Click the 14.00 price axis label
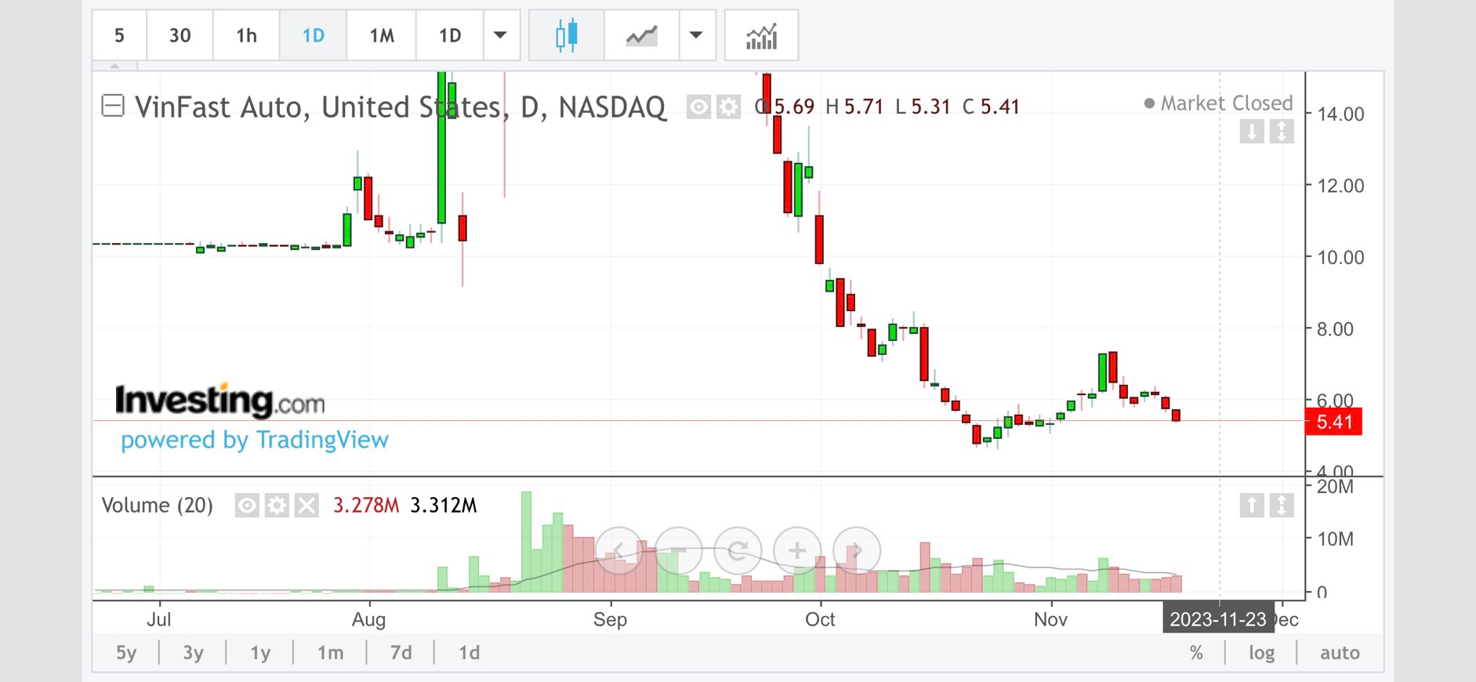The height and width of the screenshot is (682, 1476). coord(1340,114)
